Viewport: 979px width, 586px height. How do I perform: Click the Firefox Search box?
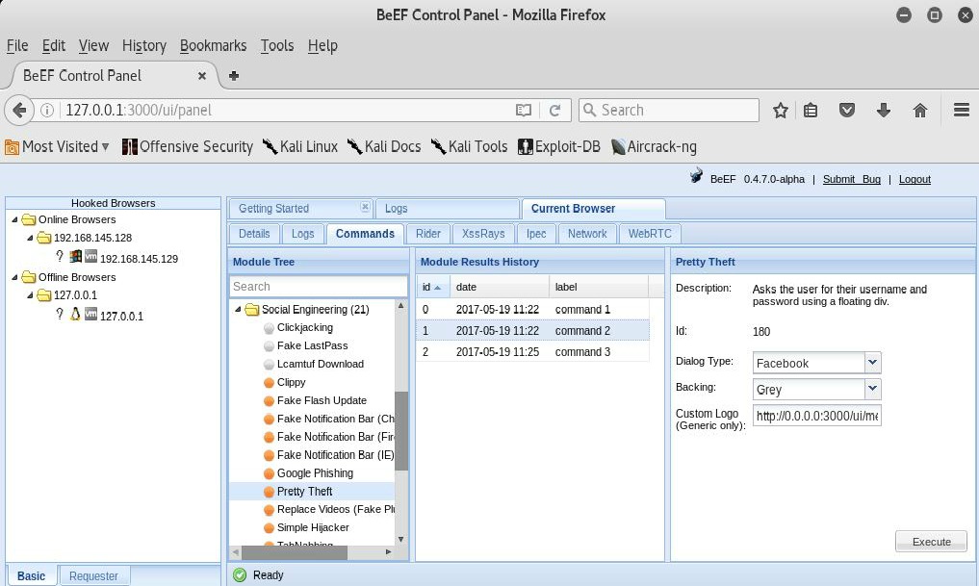click(669, 111)
